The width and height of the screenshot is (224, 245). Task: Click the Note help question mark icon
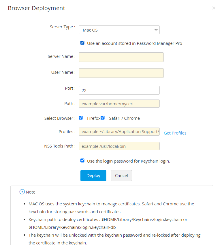tap(22, 192)
